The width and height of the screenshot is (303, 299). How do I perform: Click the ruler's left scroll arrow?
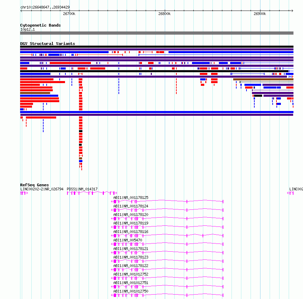(x=21, y=11)
